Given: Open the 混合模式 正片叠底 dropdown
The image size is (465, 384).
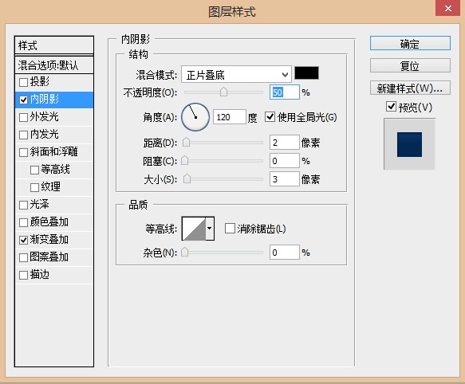Looking at the screenshot, I should [x=236, y=74].
